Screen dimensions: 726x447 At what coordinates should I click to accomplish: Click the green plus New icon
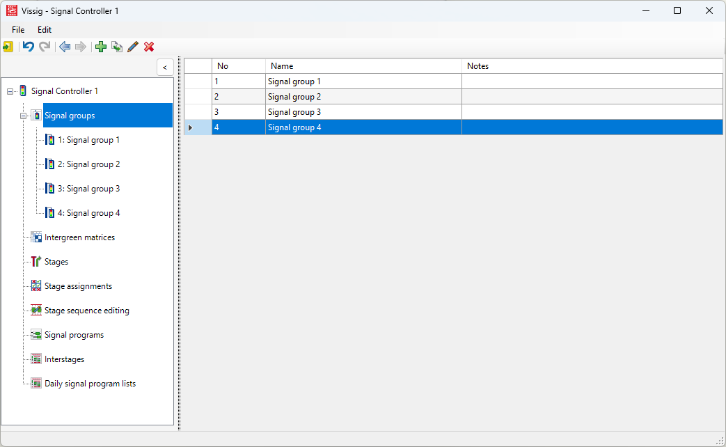(101, 47)
